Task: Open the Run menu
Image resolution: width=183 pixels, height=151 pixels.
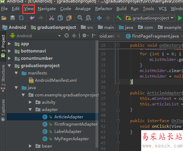Action: [135, 9]
